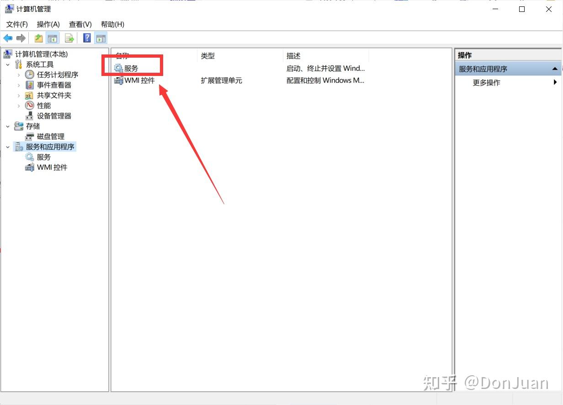Open the 文件(F) menu
Viewport: 563px width, 405px height.
(16, 24)
